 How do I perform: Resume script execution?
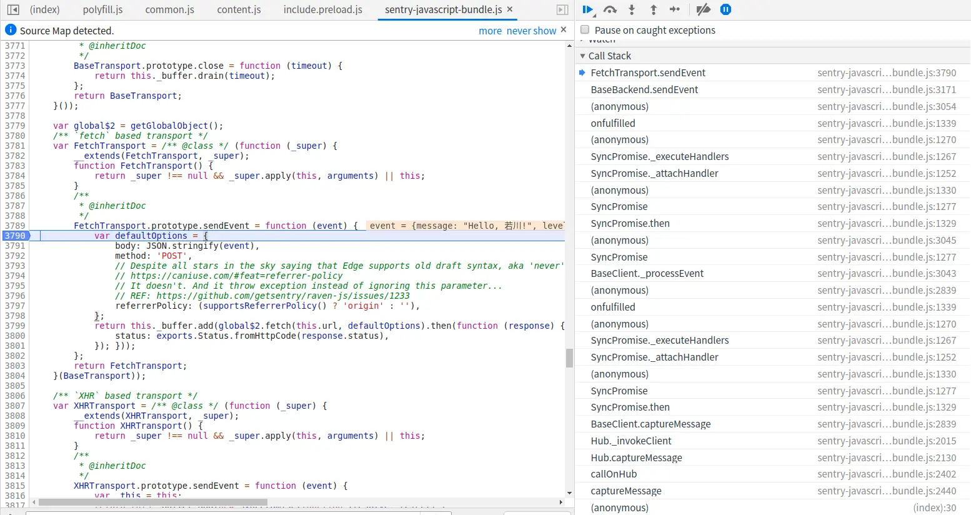click(x=588, y=9)
